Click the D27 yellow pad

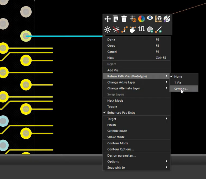tap(26, 85)
